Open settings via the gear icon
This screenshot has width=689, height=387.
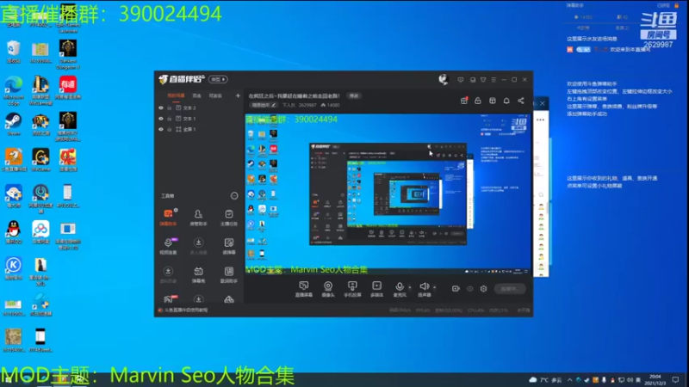coord(484,289)
